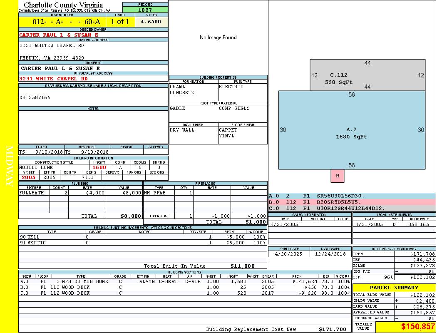Click the DB 358/165 legal description text
437x333 pixels.
point(35,97)
